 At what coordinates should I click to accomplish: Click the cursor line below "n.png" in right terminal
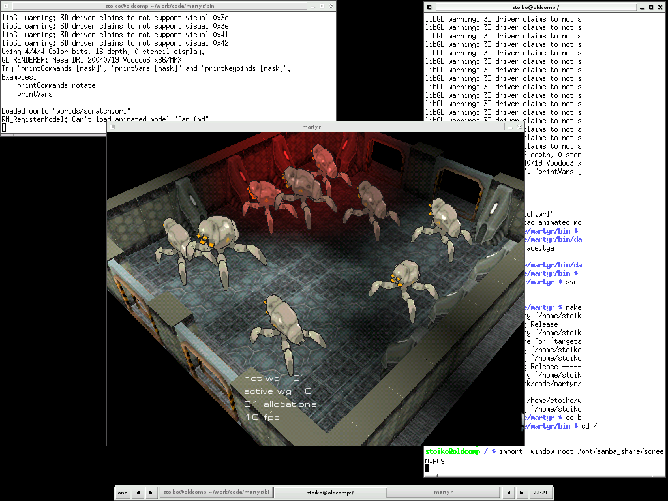[427, 468]
